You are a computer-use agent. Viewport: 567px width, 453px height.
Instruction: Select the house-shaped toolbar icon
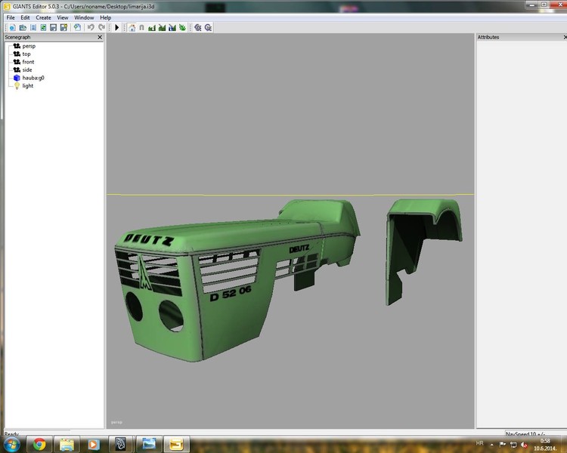pyautogui.click(x=132, y=27)
